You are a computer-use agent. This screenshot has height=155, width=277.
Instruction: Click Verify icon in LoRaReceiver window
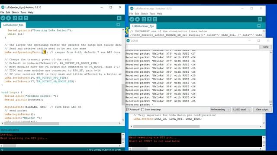click(x=132, y=19)
